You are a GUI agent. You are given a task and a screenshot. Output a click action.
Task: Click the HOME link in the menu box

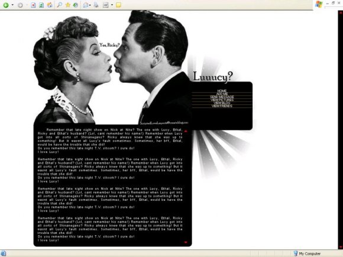(222, 91)
